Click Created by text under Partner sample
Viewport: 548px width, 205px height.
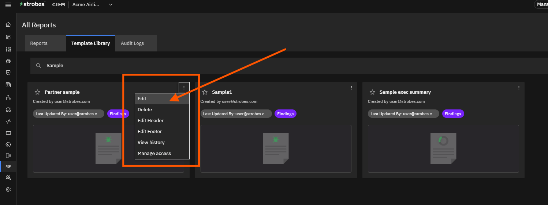[x=61, y=101]
